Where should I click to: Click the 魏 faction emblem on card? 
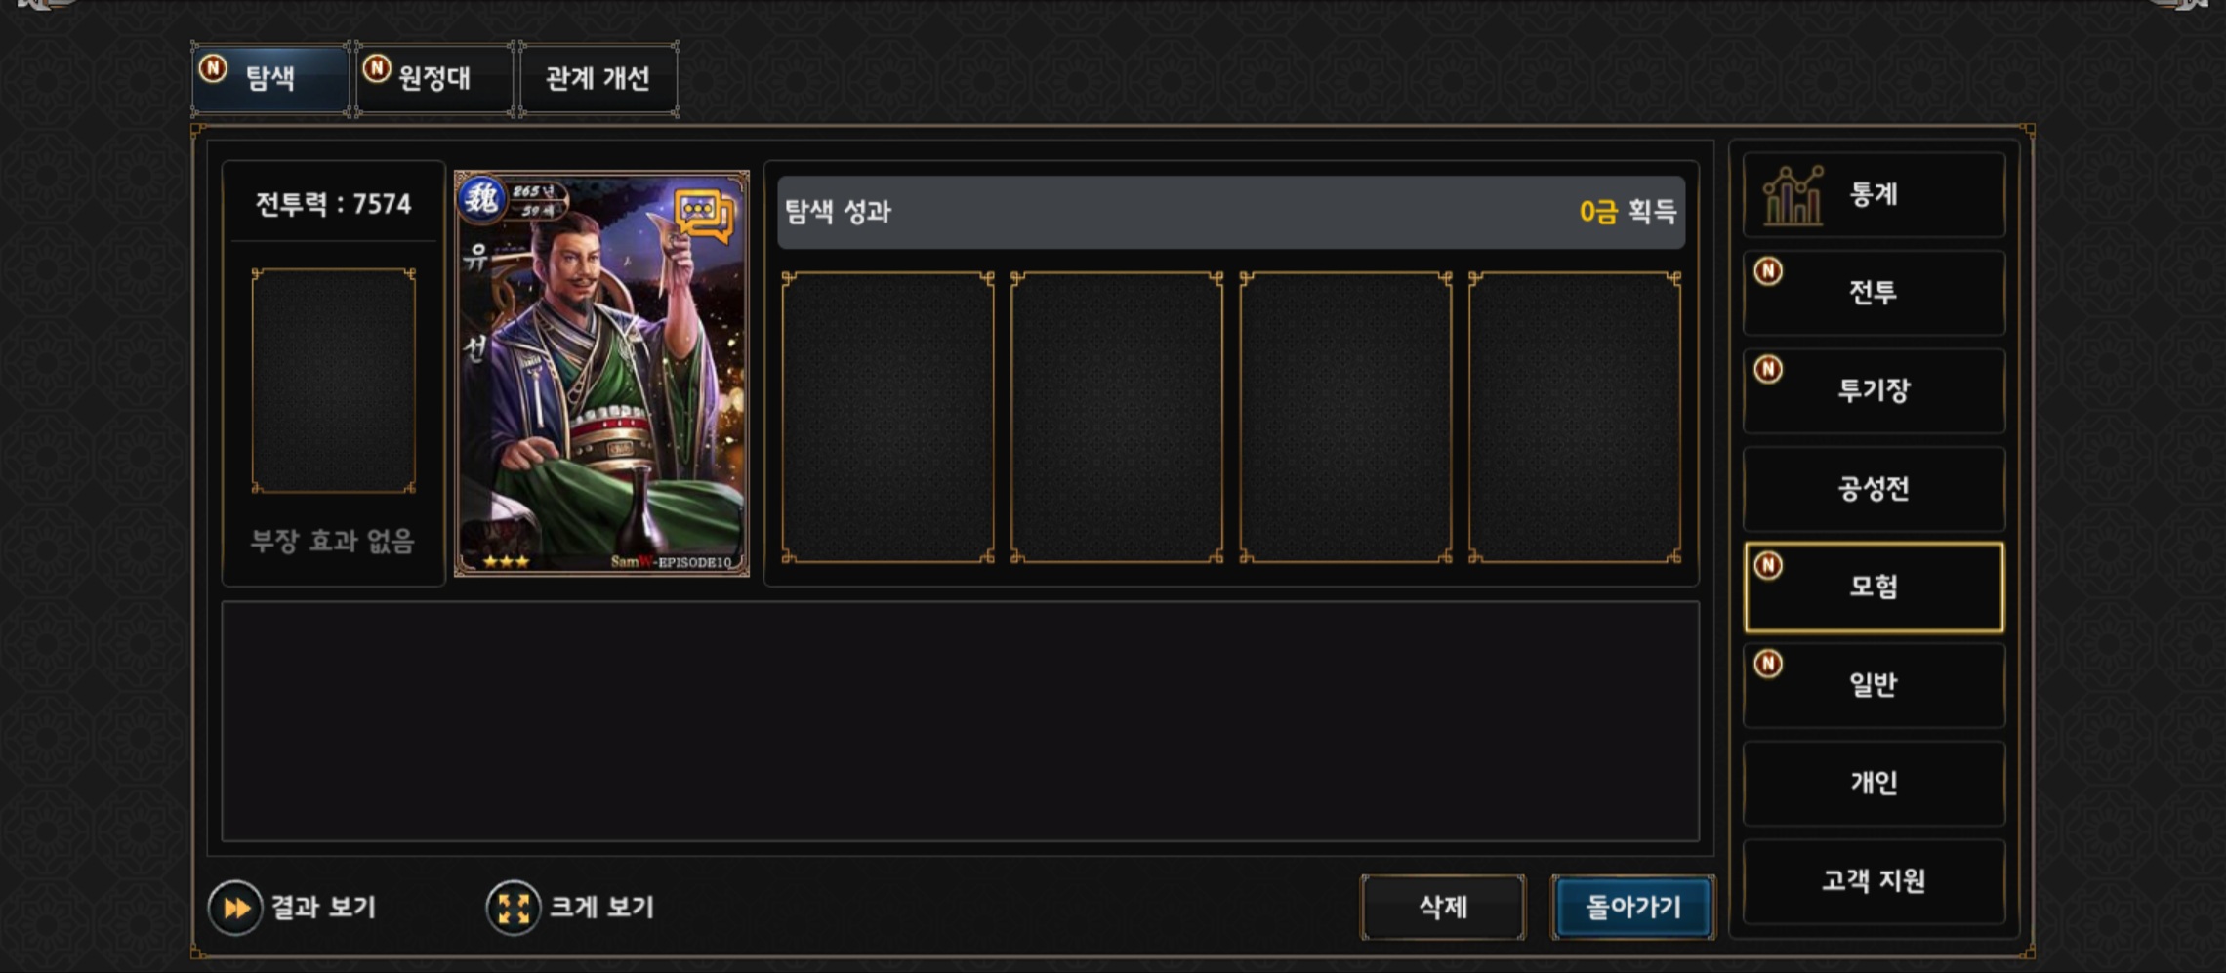click(480, 199)
